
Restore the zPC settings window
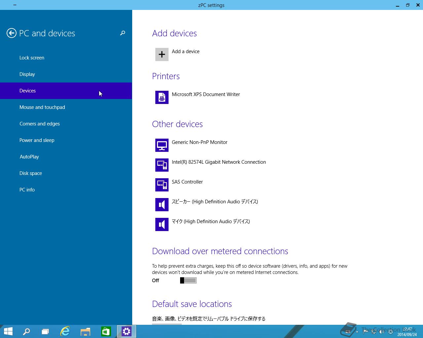coord(408,5)
